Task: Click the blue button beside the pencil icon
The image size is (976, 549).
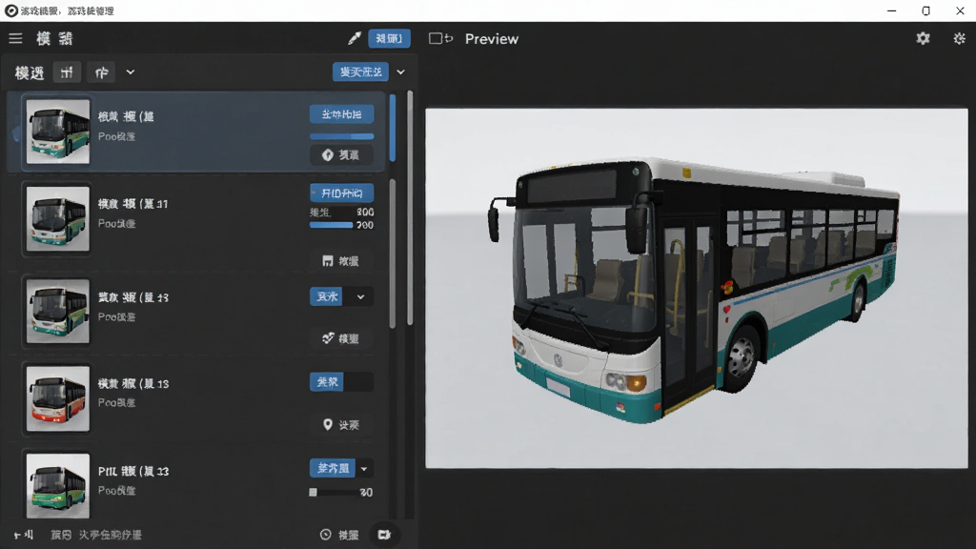Action: 389,38
